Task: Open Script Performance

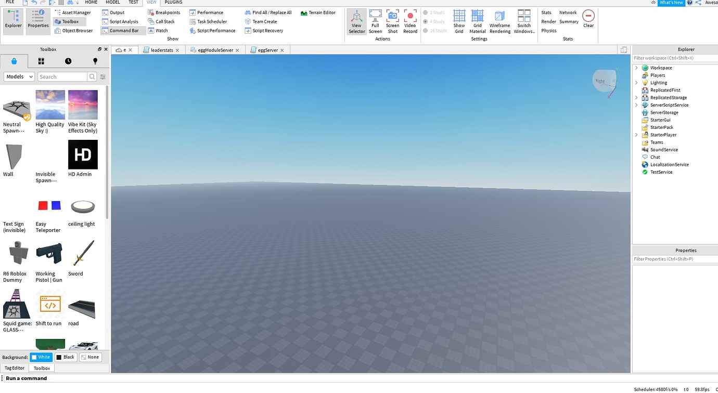Action: (x=212, y=31)
